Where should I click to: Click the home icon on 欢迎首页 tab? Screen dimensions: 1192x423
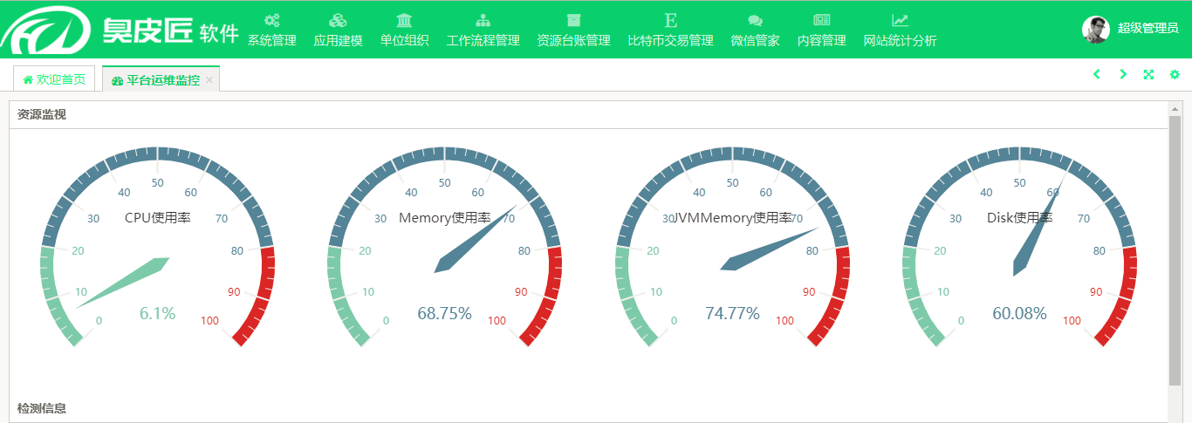pyautogui.click(x=28, y=79)
